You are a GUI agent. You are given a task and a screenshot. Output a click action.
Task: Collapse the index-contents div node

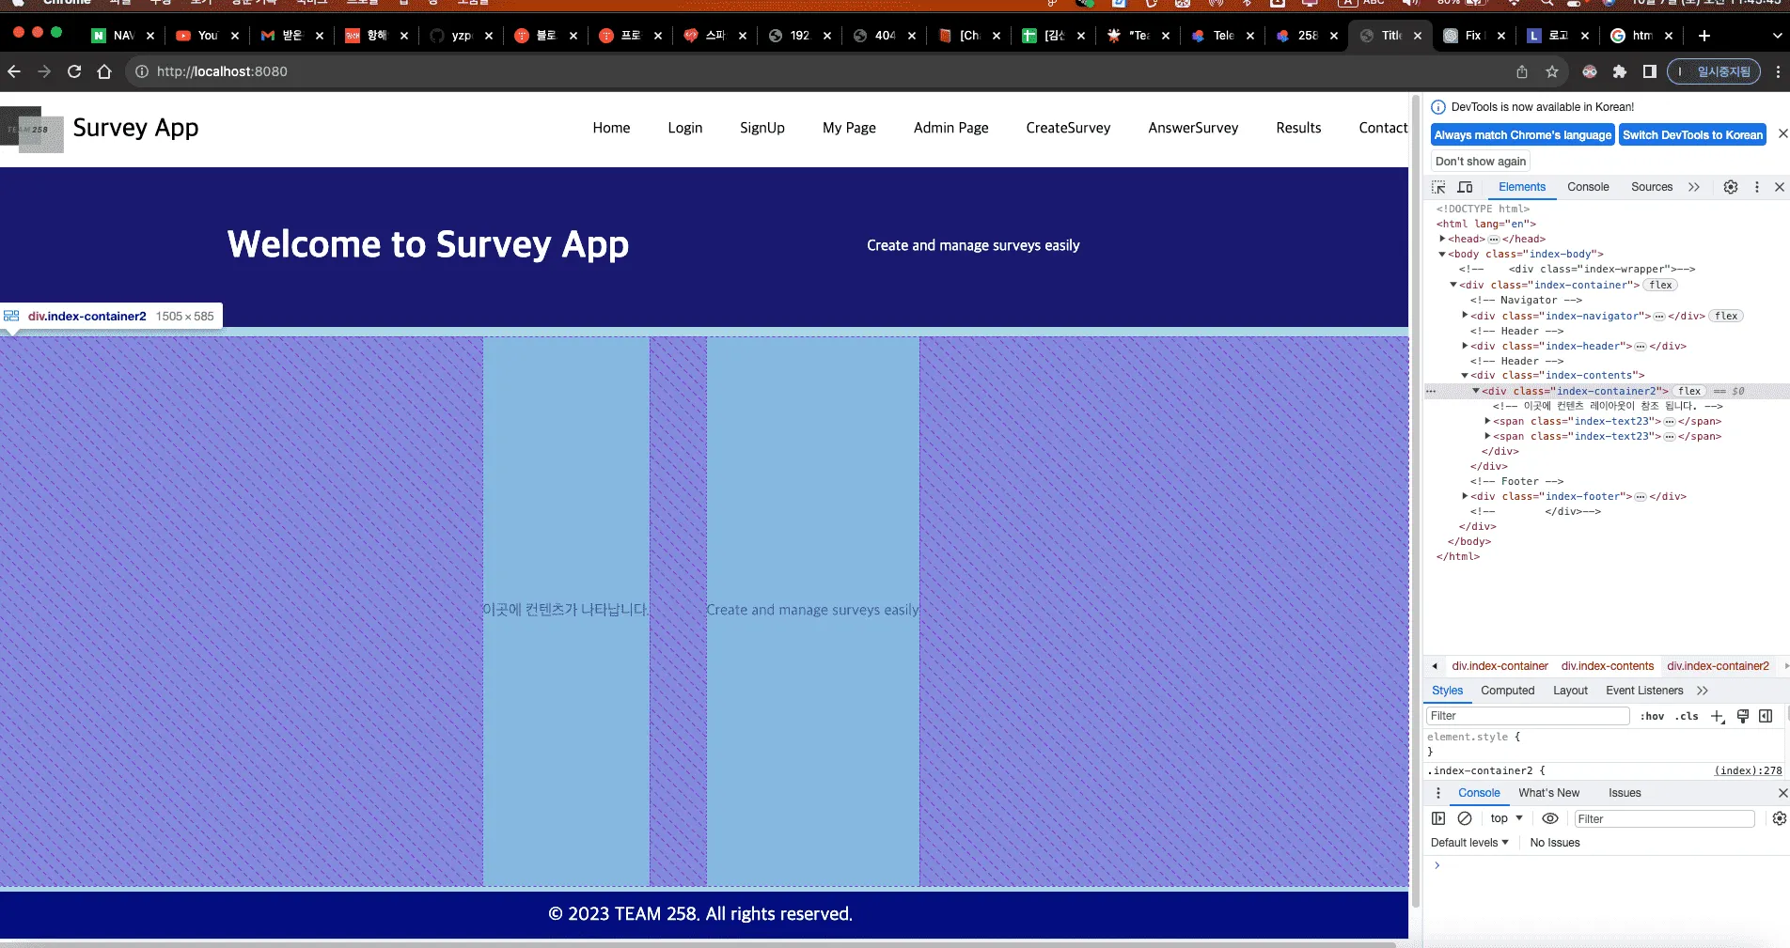point(1465,375)
